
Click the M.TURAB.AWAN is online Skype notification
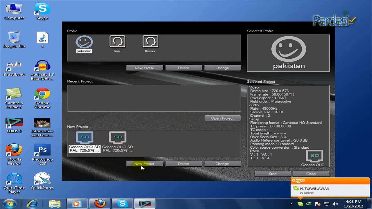coord(330,188)
